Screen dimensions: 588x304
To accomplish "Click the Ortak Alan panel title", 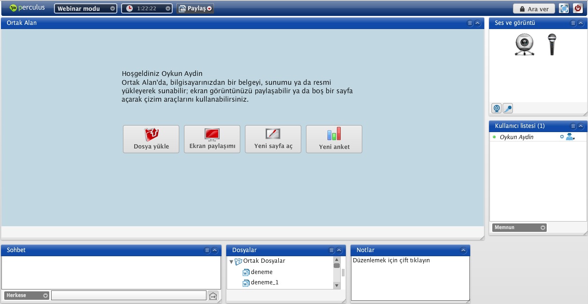I will click(x=22, y=22).
